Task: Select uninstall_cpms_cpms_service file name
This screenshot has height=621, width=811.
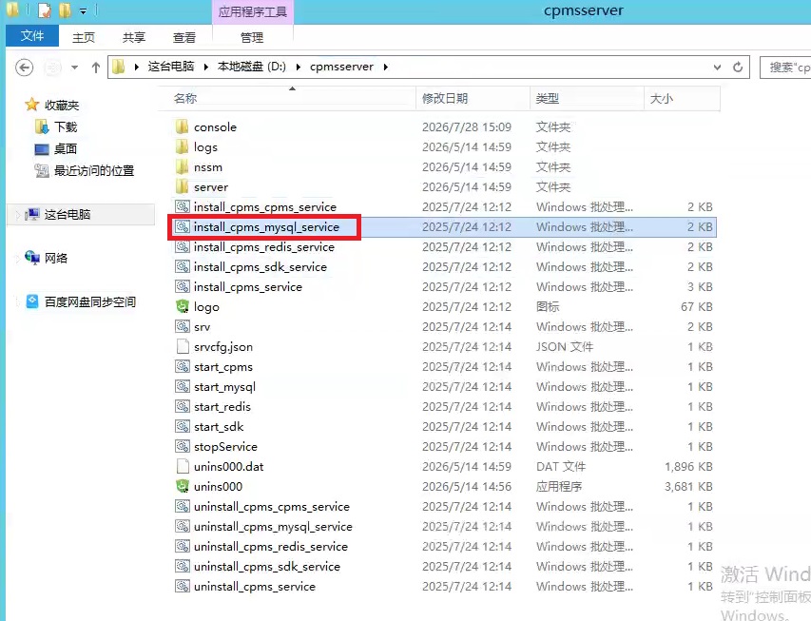Action: point(272,507)
